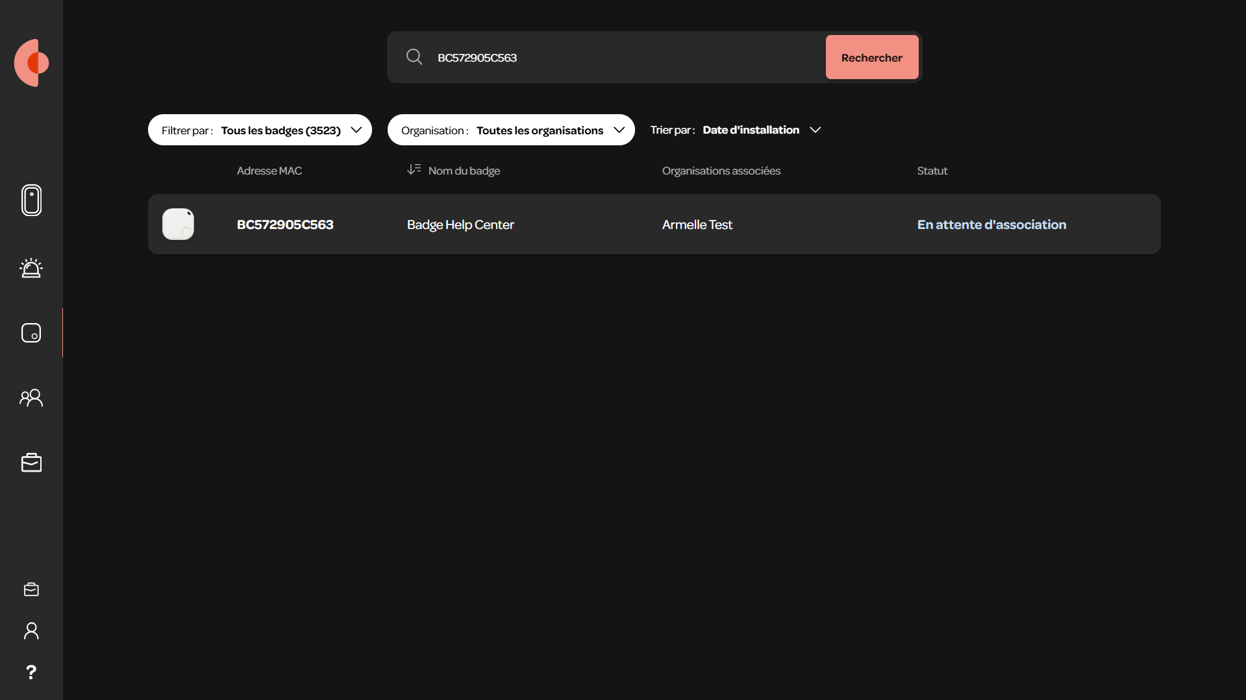This screenshot has width=1246, height=700.
Task: Click the Nom du badge column header
Action: point(464,171)
